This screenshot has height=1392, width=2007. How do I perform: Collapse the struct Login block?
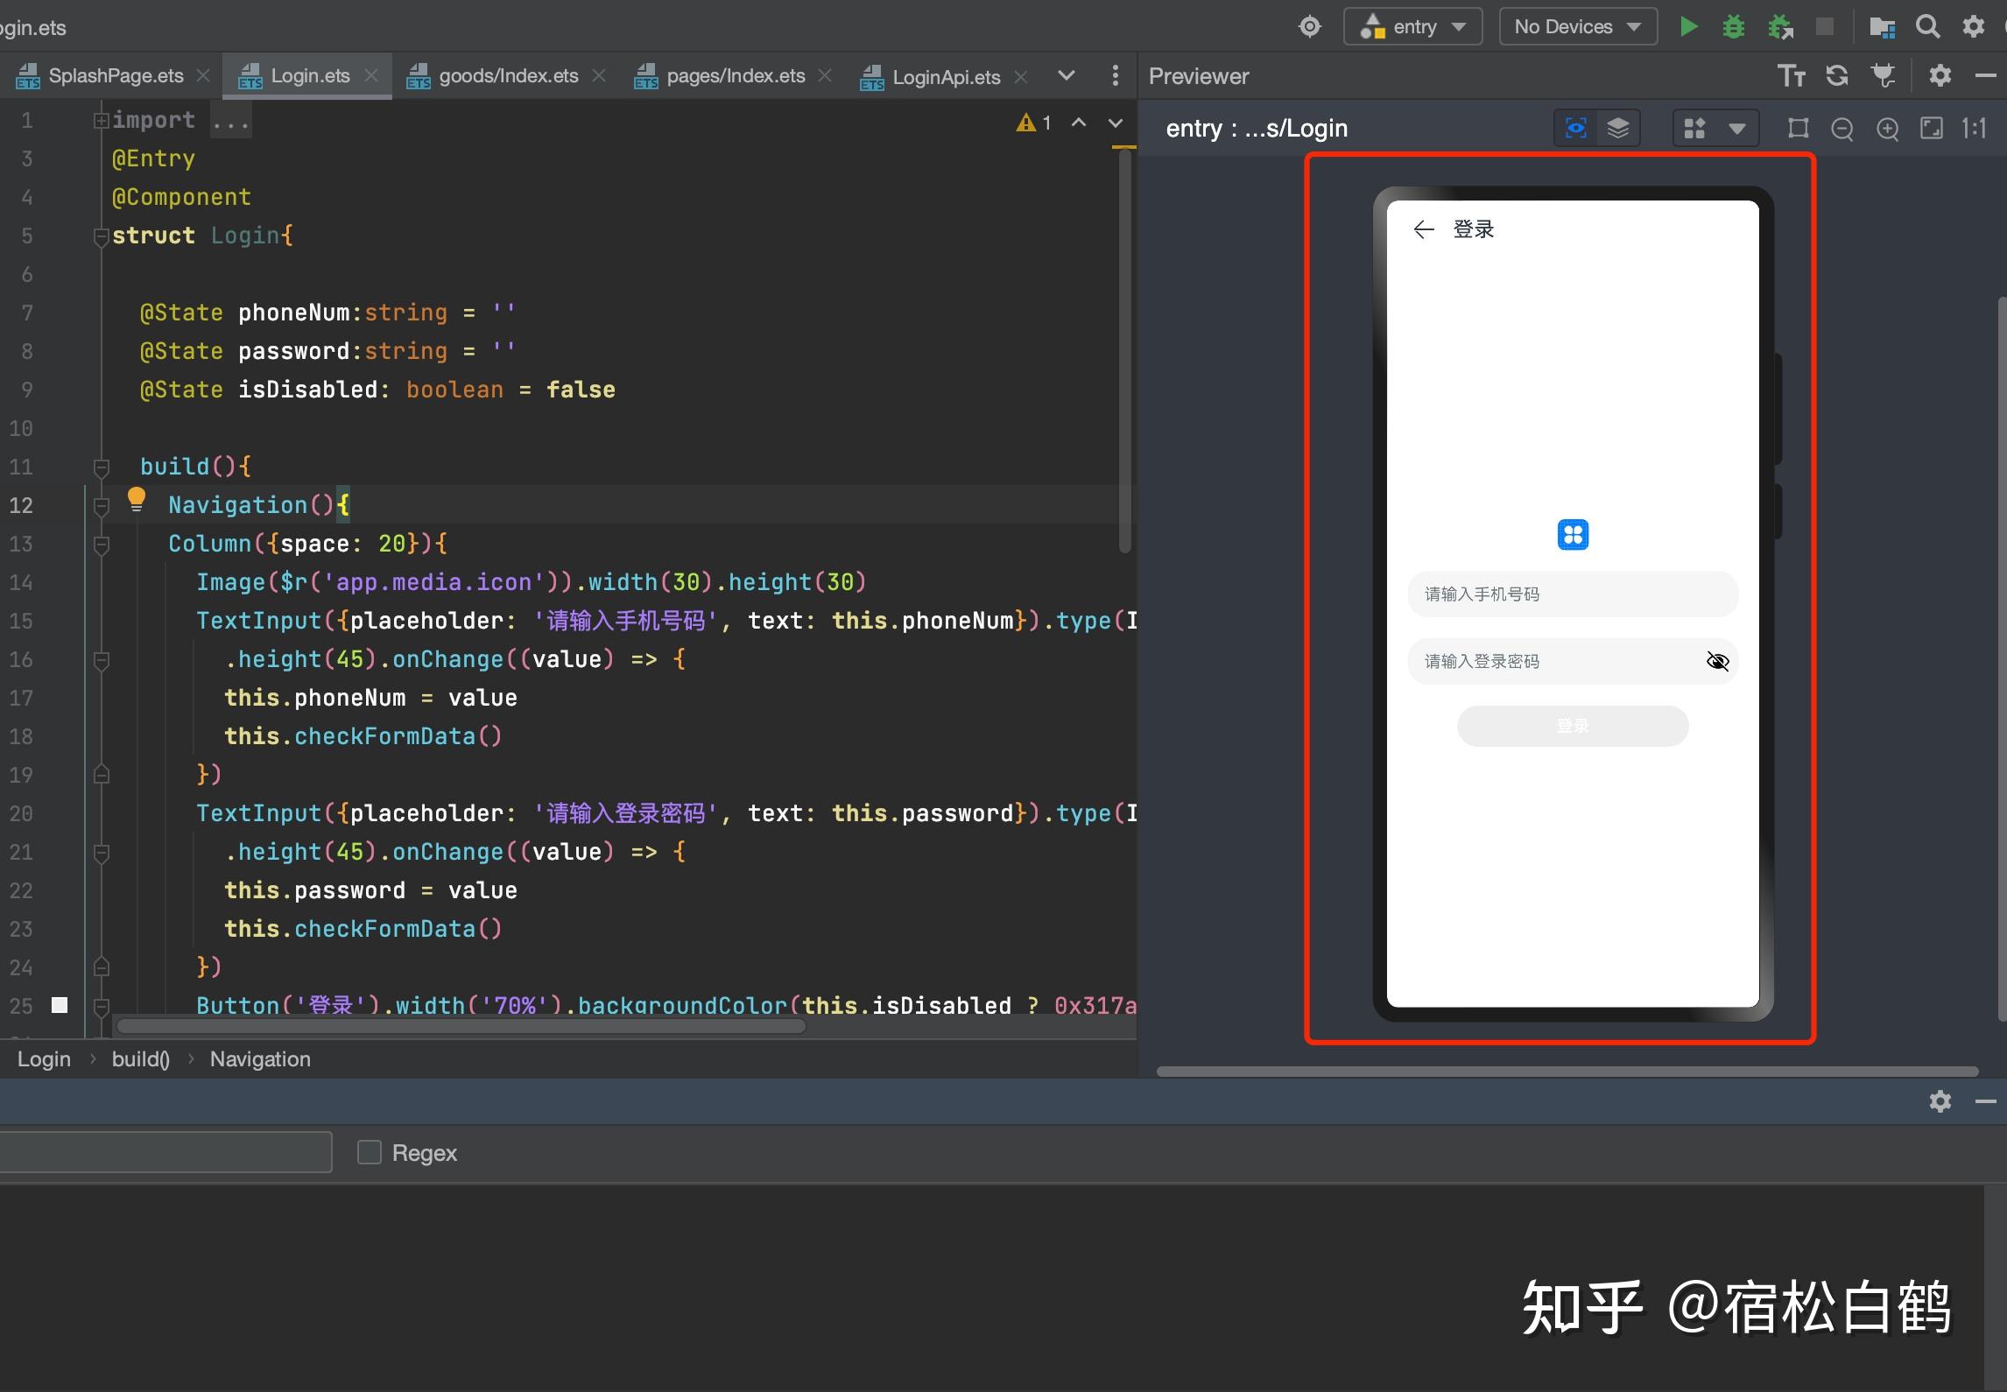pyautogui.click(x=102, y=236)
